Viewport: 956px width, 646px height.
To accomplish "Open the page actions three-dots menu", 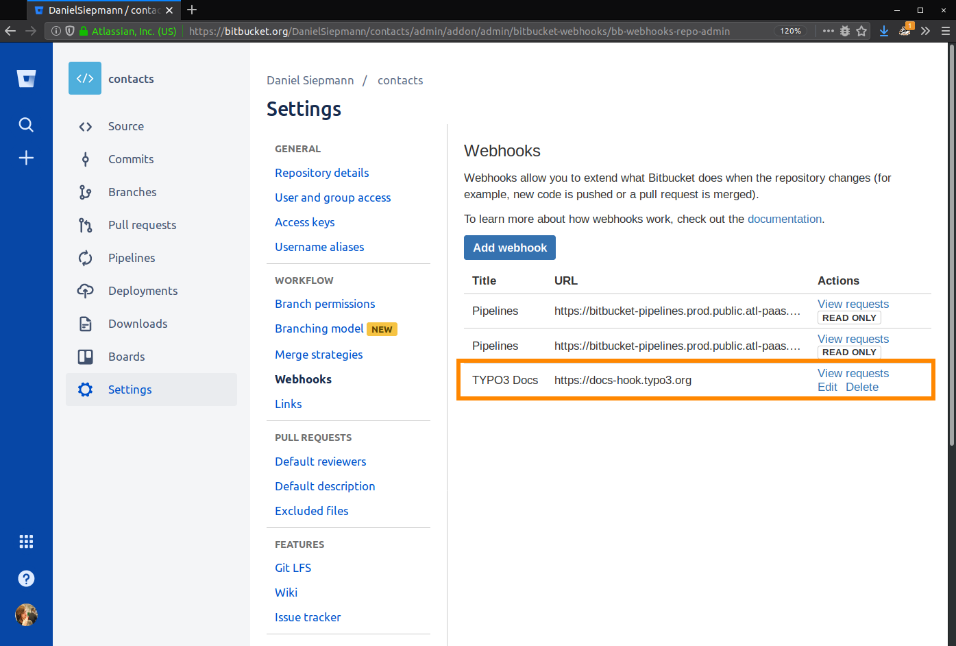I will (x=828, y=31).
